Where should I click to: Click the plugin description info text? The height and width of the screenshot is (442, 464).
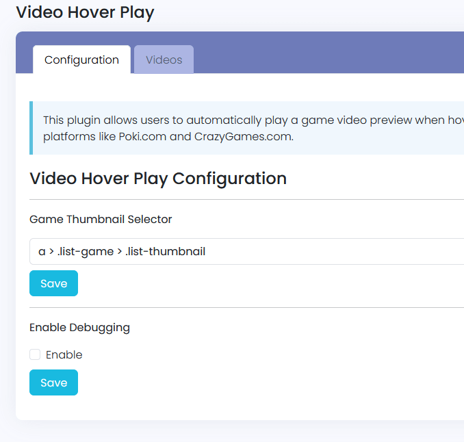coord(253,128)
